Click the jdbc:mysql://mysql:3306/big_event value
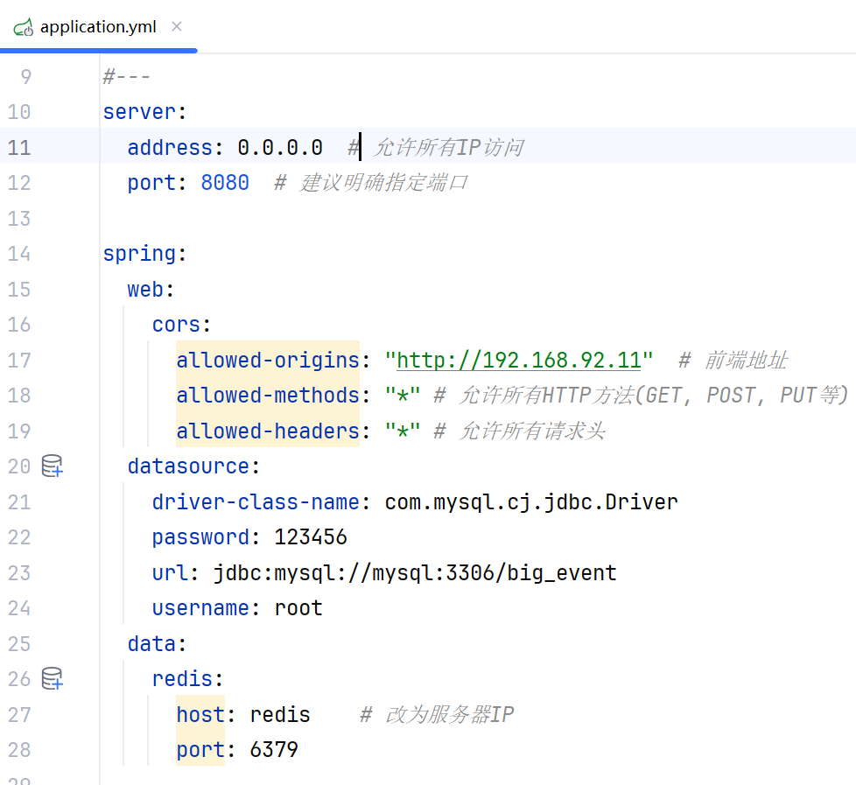Image resolution: width=856 pixels, height=785 pixels. pos(415,572)
